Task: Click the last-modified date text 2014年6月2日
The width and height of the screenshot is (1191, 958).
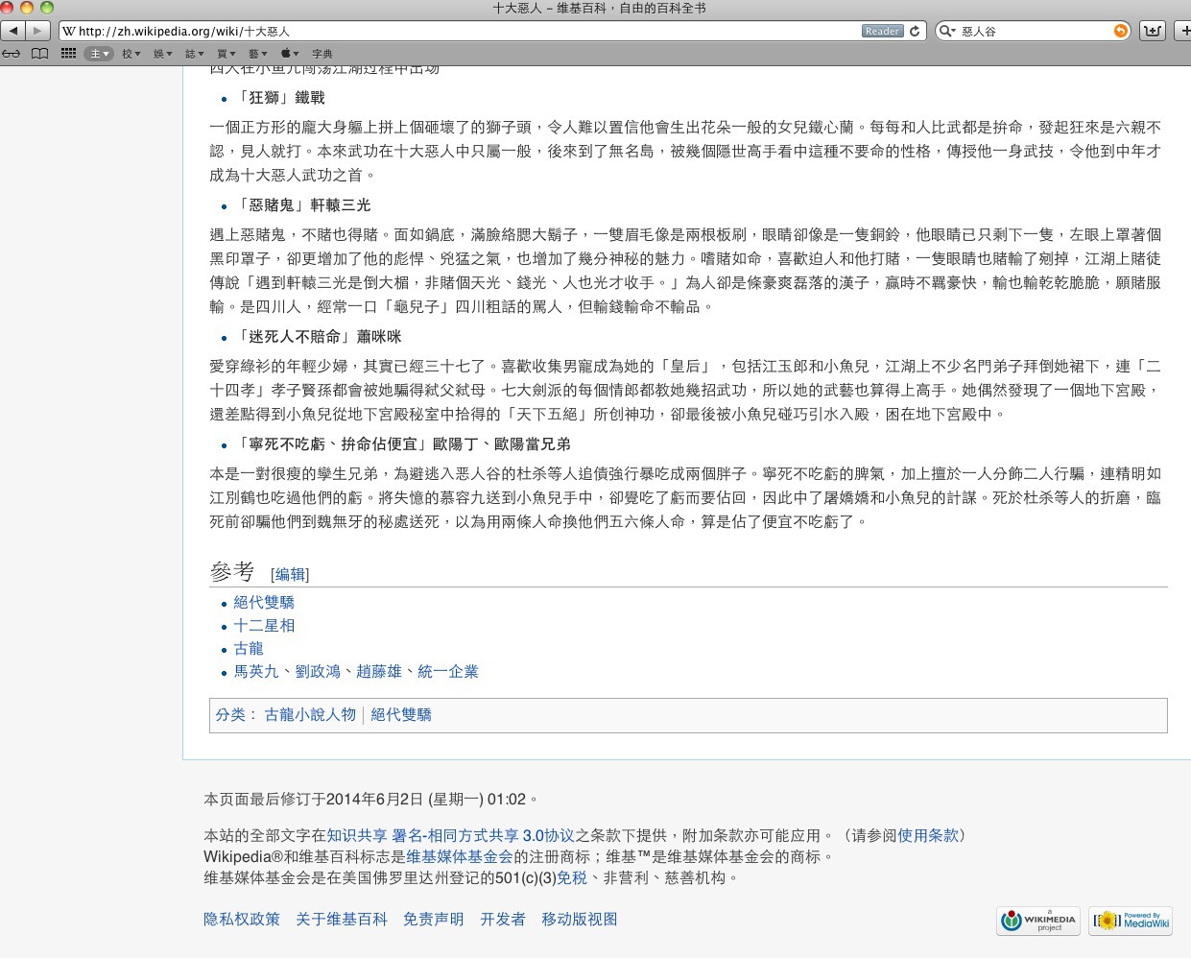Action: tap(374, 799)
